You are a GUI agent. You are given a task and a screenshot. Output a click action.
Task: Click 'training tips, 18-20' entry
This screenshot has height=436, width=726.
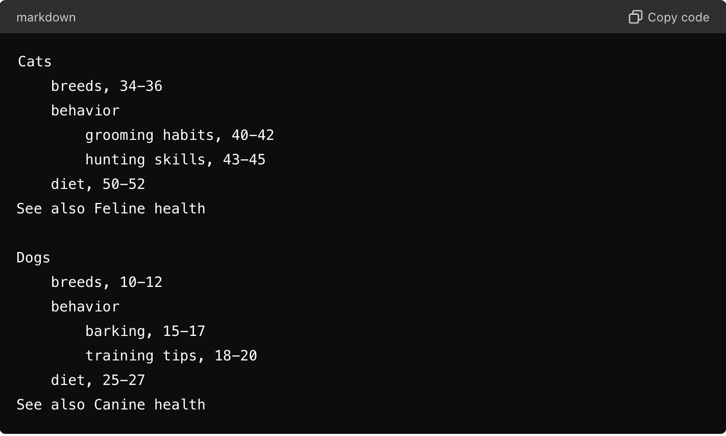tap(171, 355)
